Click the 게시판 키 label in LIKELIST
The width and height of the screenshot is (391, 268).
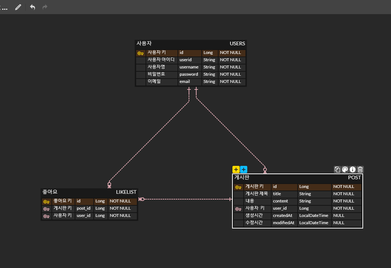63,208
